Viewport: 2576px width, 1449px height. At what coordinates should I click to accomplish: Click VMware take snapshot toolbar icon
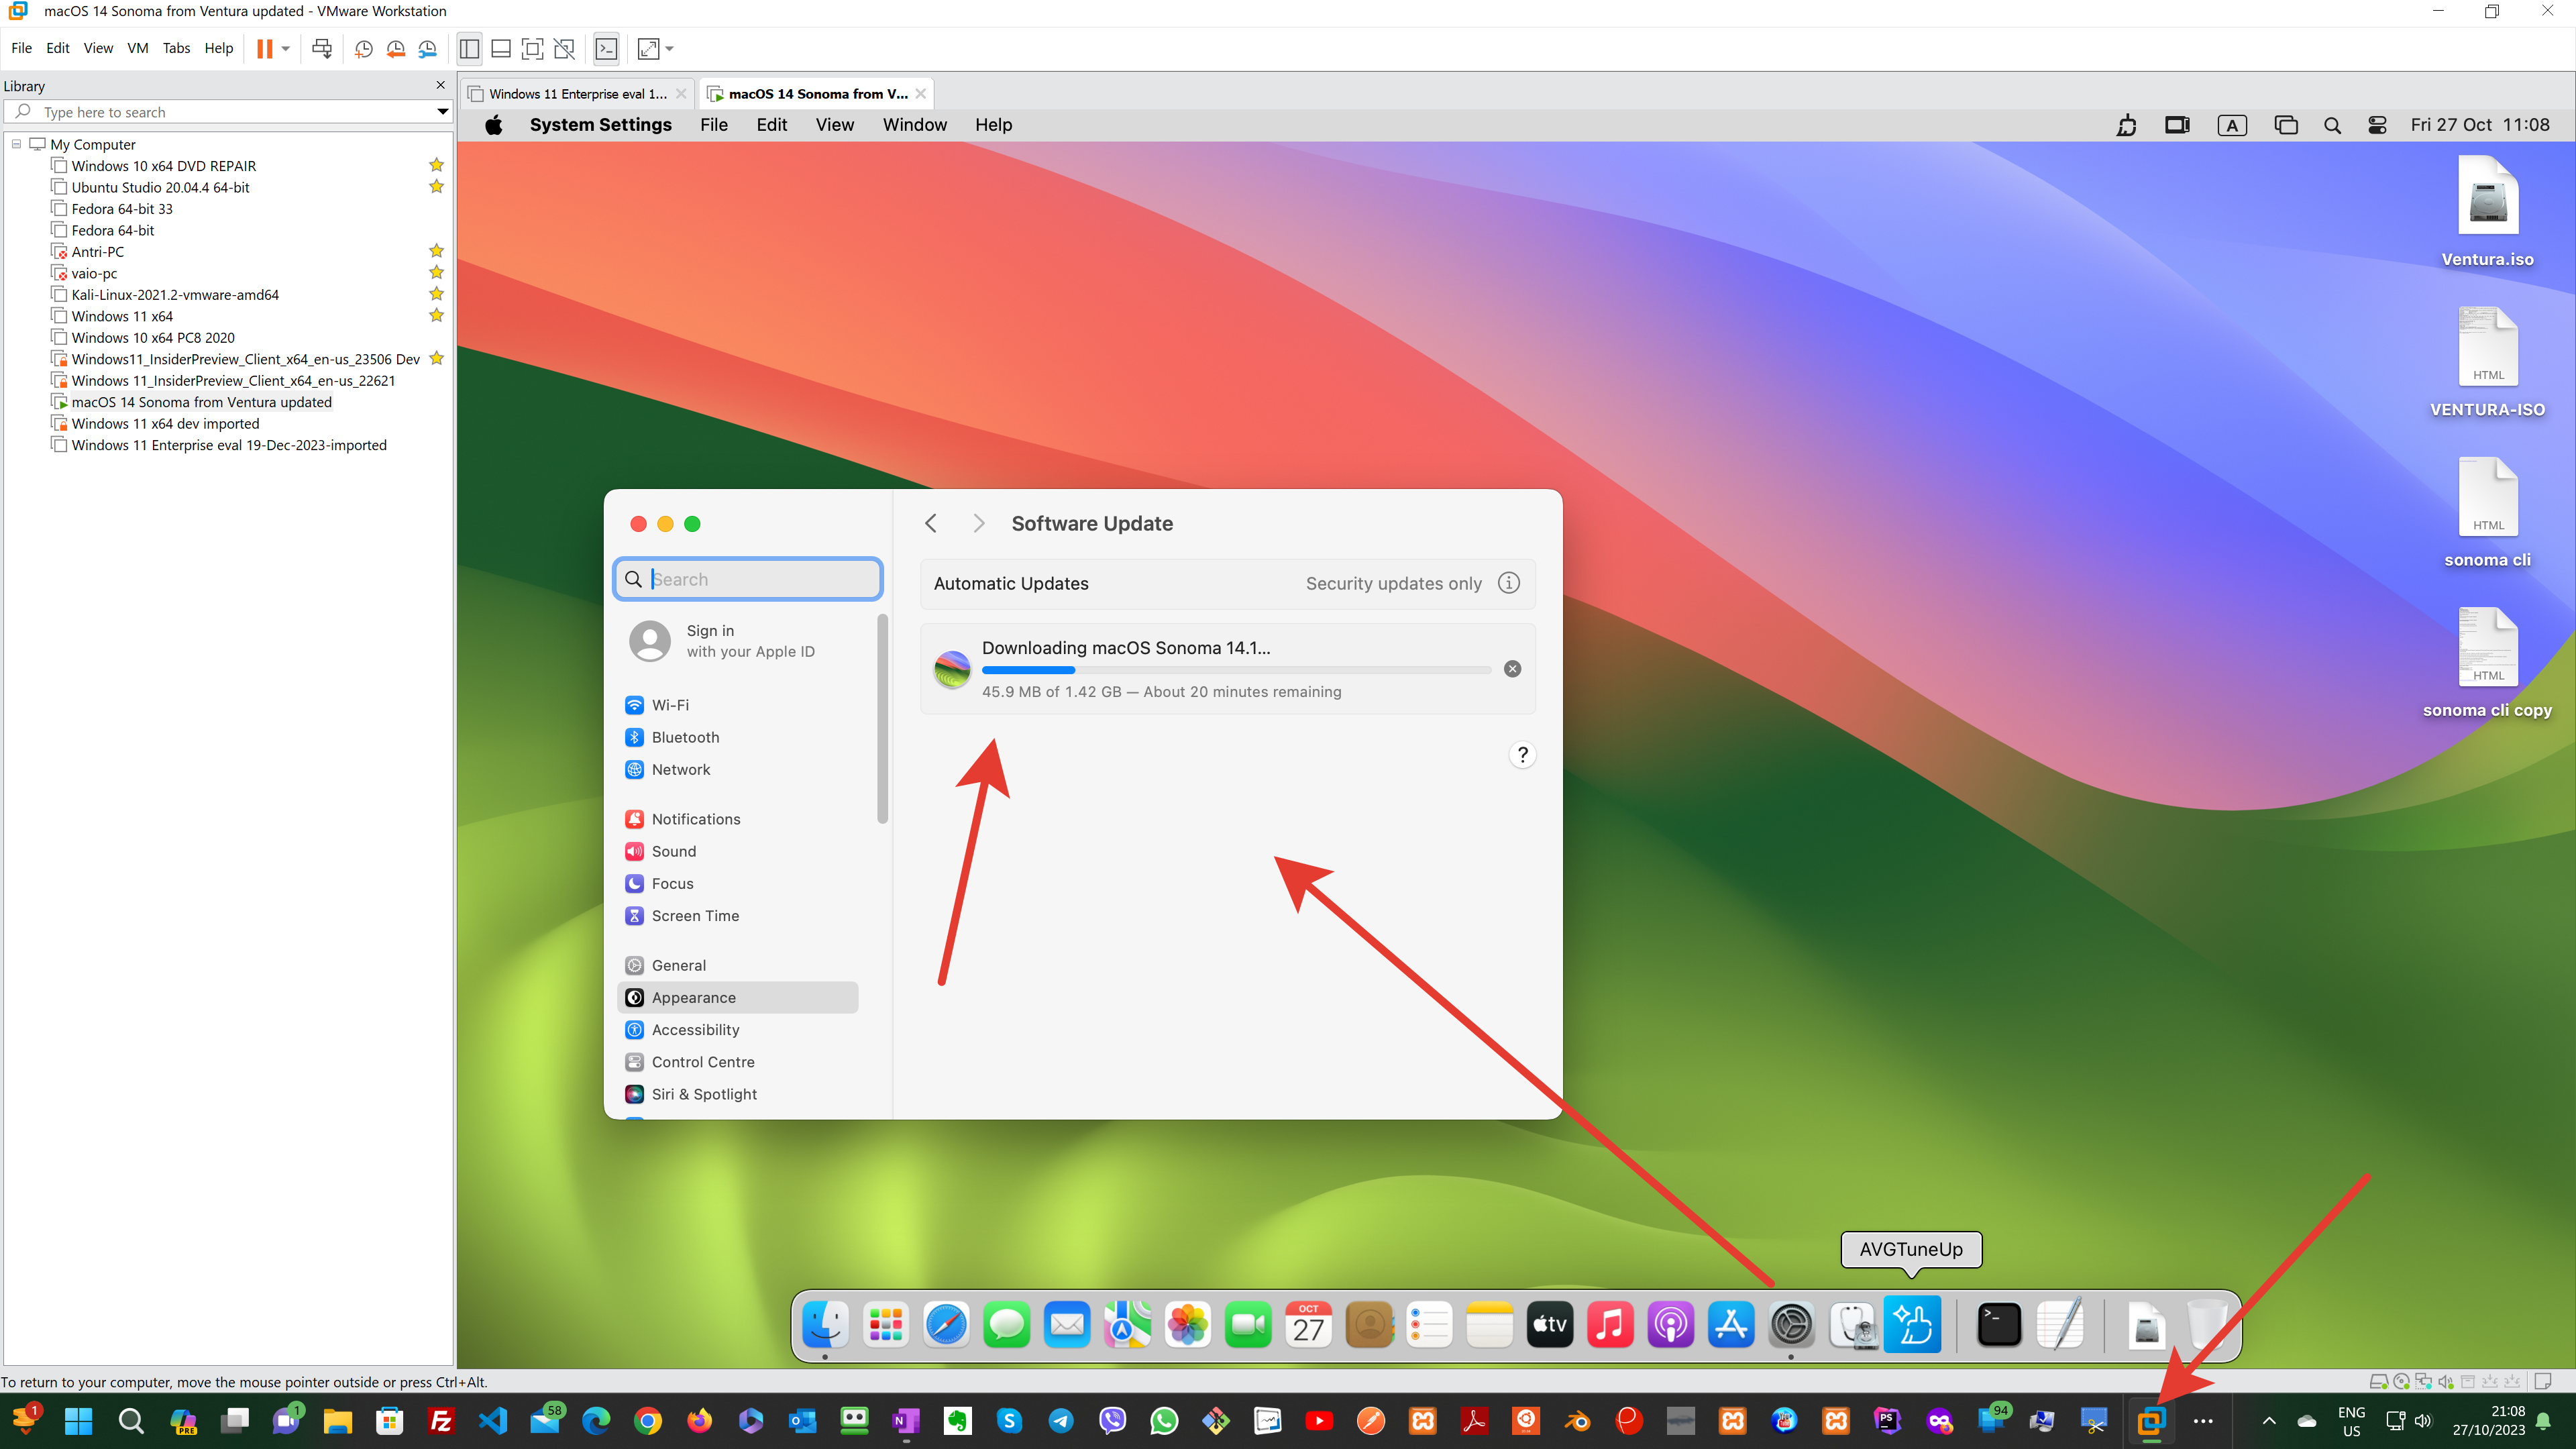(364, 48)
